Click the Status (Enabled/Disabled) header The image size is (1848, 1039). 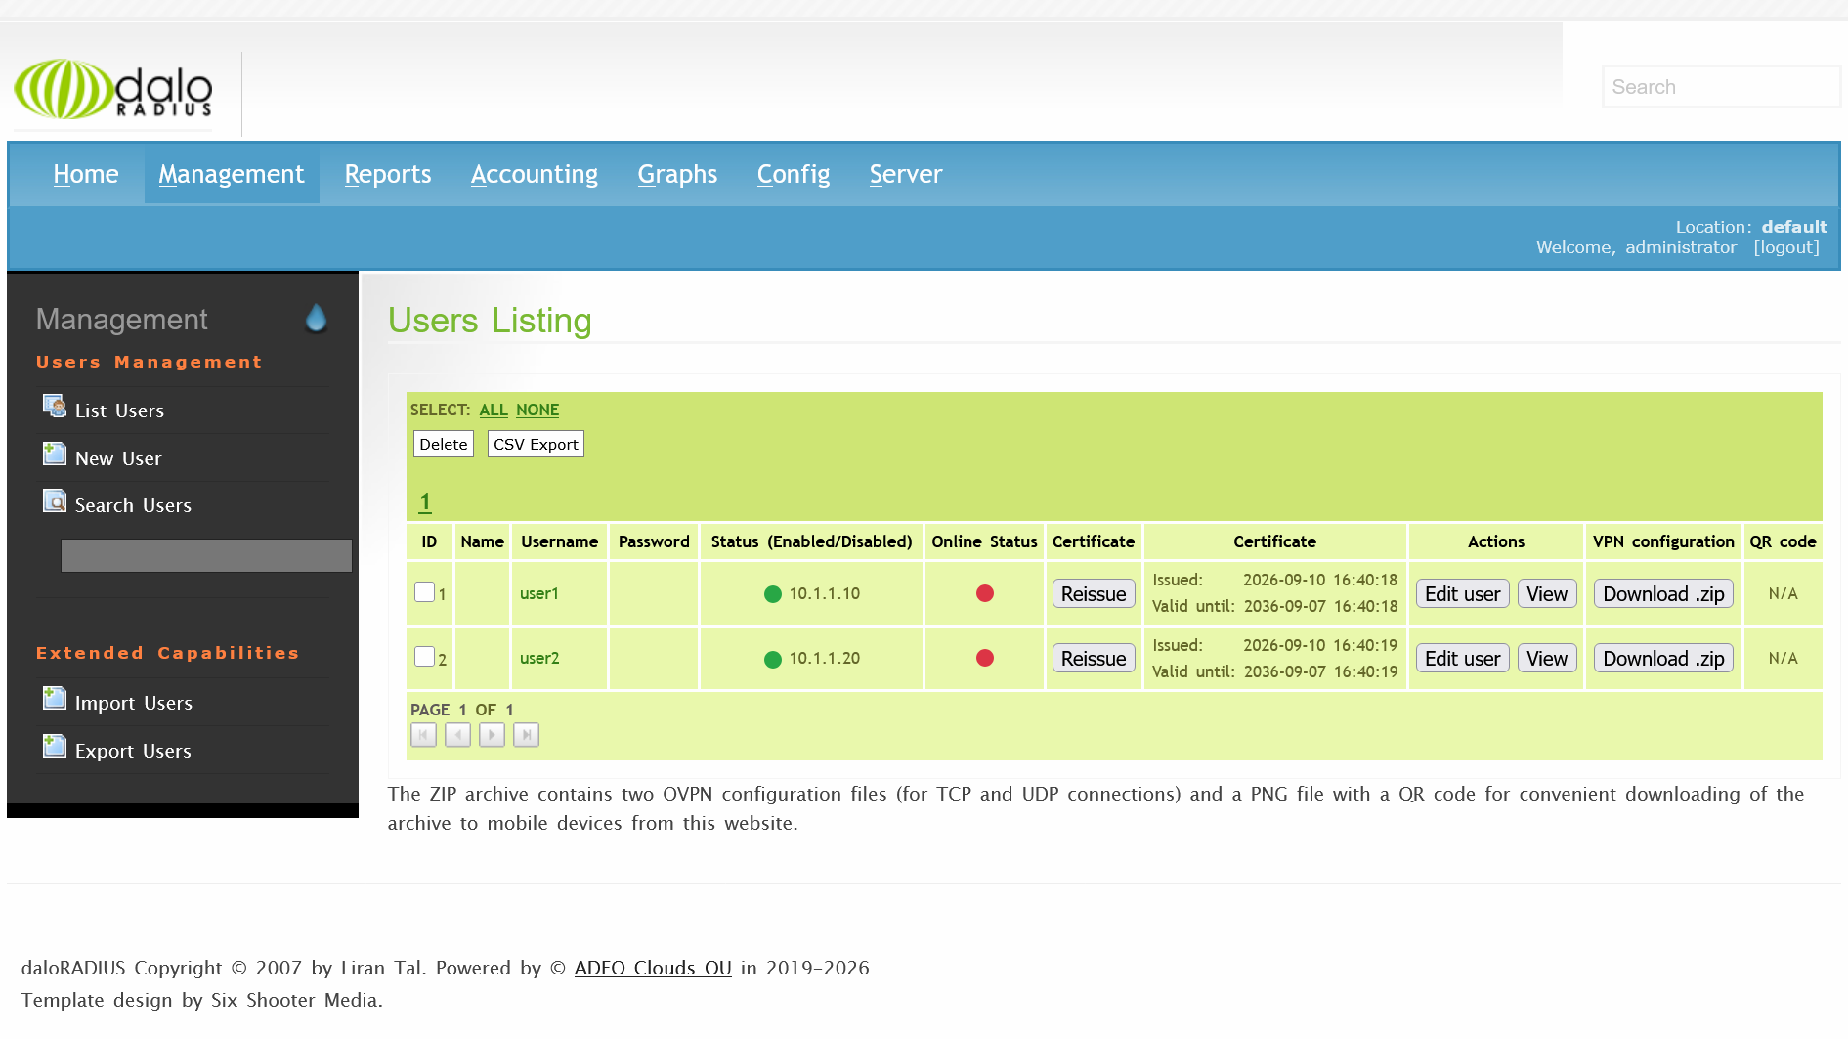(811, 541)
